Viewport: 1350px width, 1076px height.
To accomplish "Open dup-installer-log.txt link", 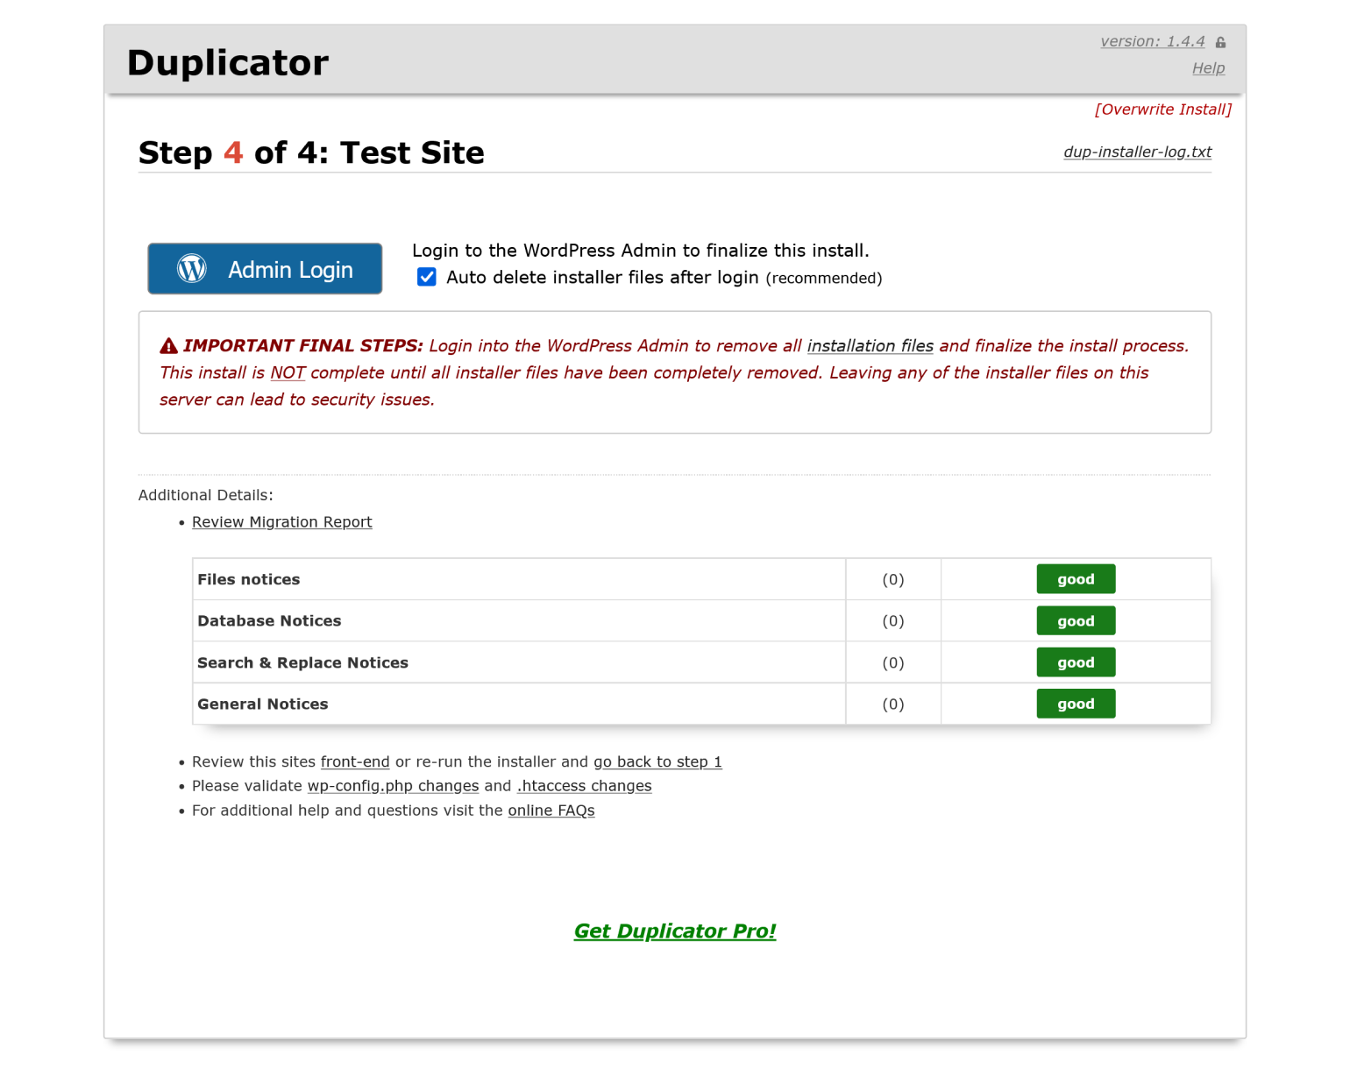I will click(1138, 152).
